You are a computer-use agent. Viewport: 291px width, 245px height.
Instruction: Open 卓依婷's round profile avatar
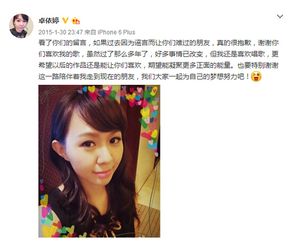(x=21, y=26)
